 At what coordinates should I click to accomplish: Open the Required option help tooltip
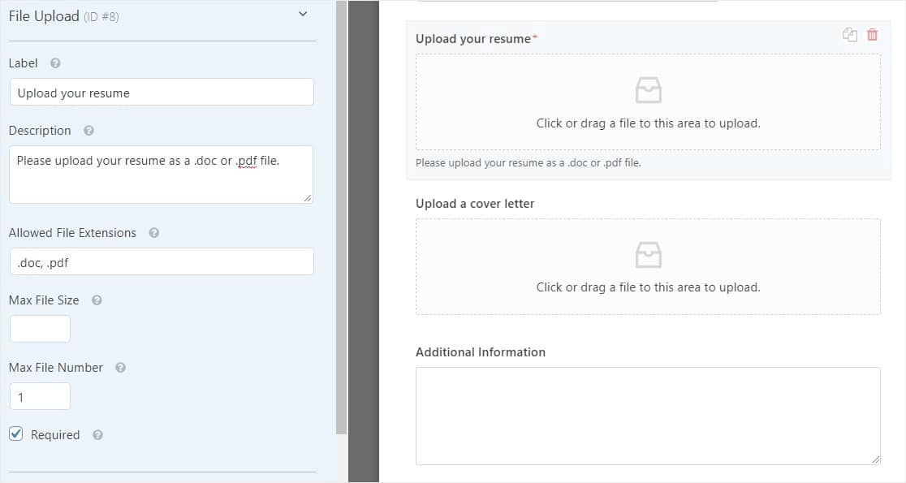coord(97,434)
